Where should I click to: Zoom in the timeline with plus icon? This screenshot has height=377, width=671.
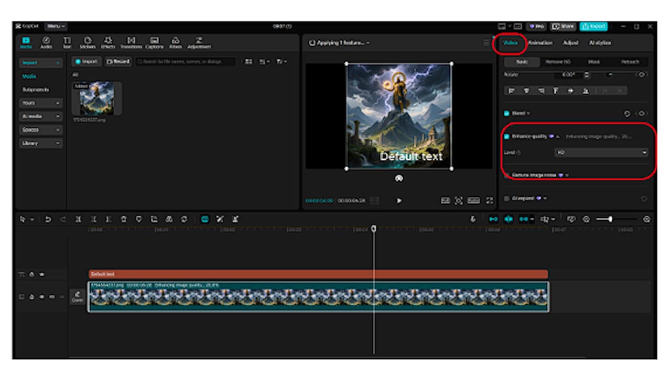point(647,219)
